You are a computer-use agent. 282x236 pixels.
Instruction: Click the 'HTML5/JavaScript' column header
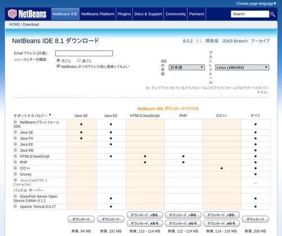(145, 115)
